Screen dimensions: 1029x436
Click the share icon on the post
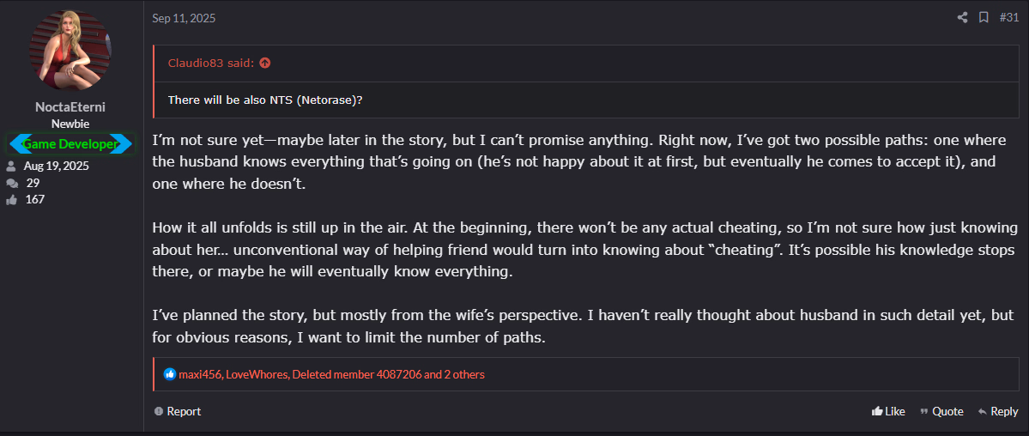(x=962, y=17)
